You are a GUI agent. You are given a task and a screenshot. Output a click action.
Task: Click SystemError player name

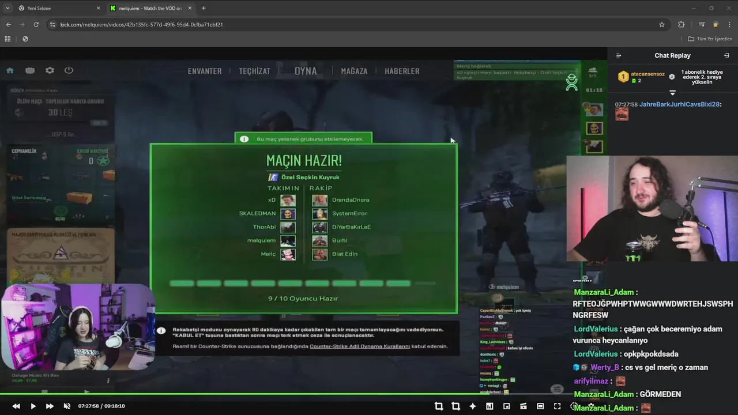pyautogui.click(x=349, y=214)
